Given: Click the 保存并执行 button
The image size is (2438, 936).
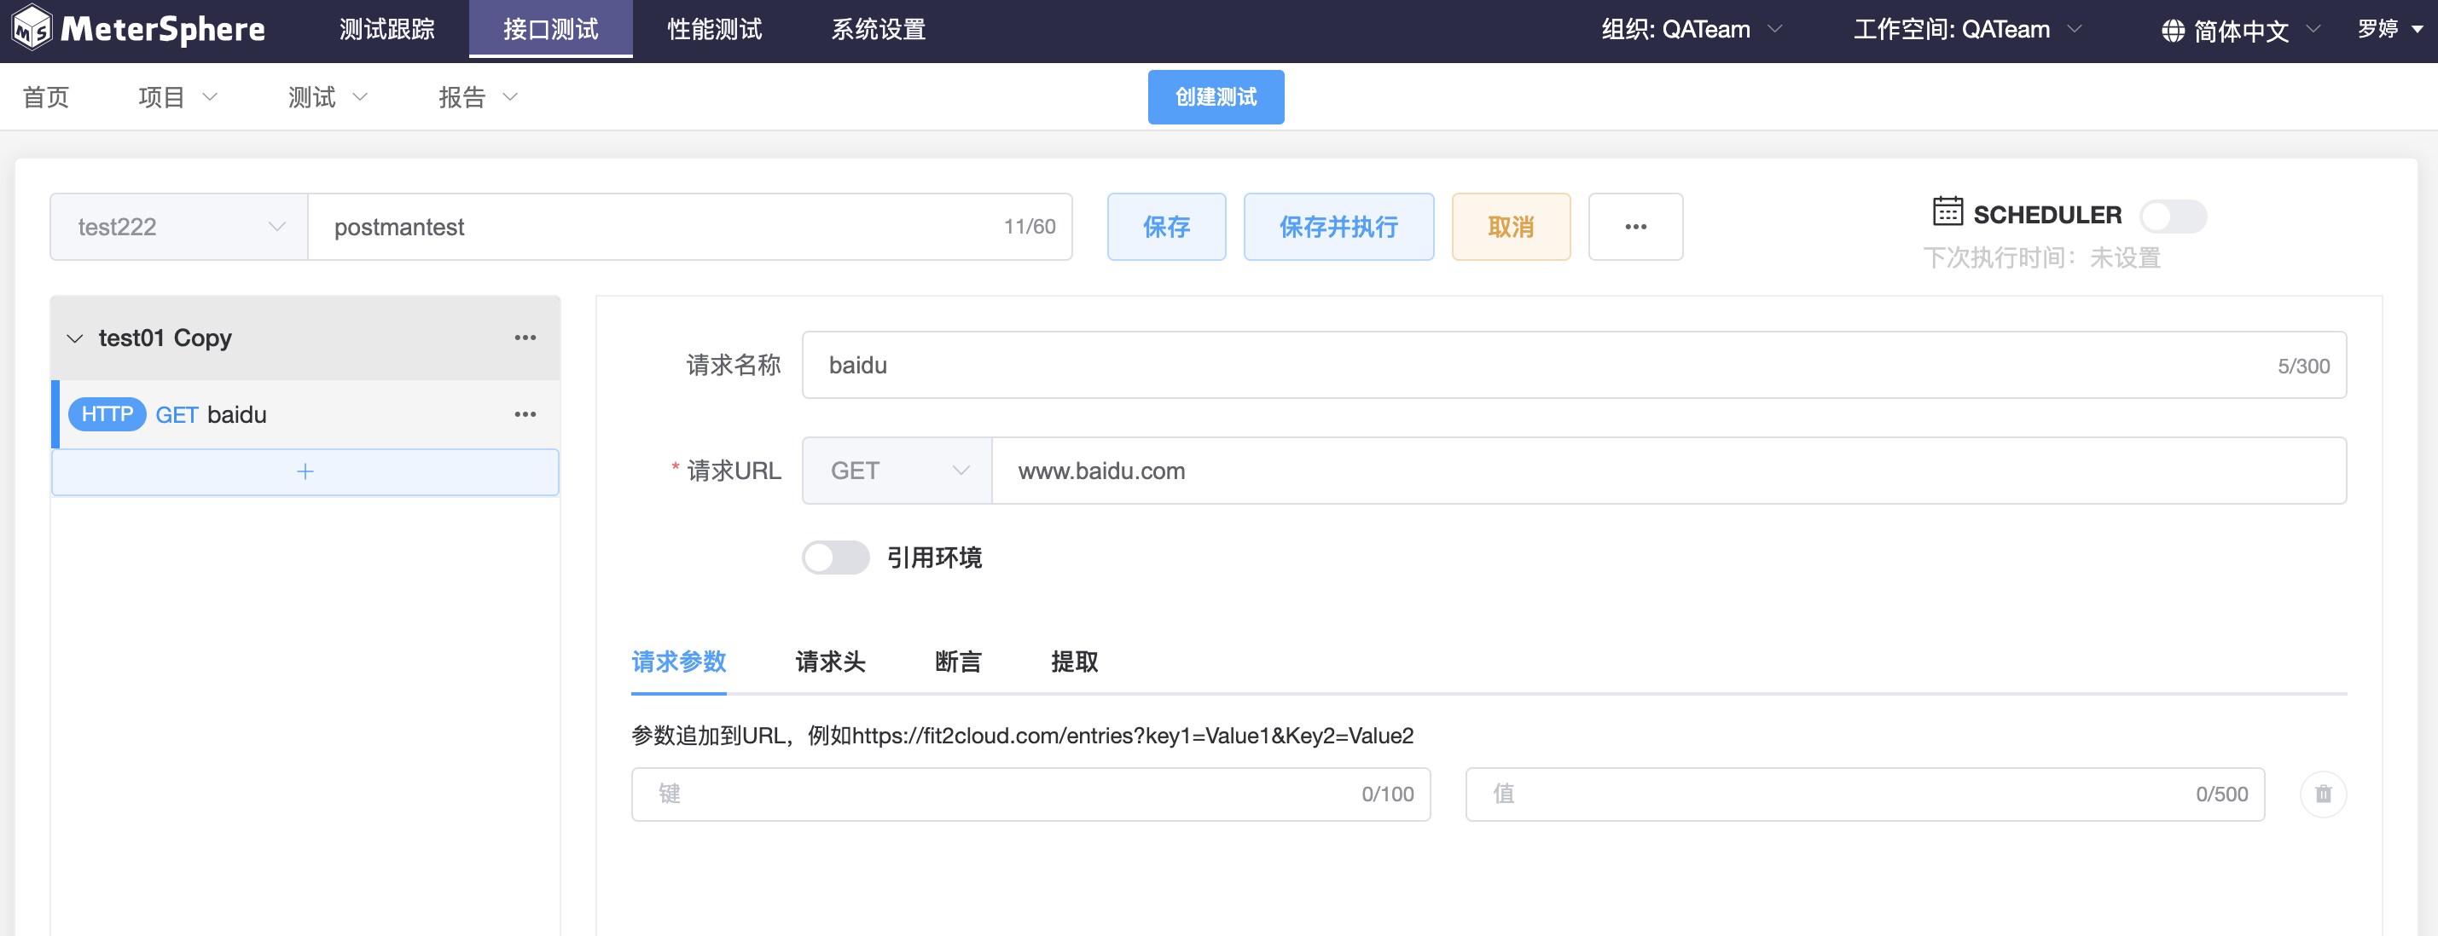Looking at the screenshot, I should coord(1339,227).
